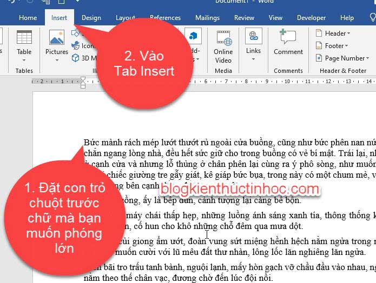Screen dimensions: 376x283
Task: Insert a new Comment
Action: 288,42
